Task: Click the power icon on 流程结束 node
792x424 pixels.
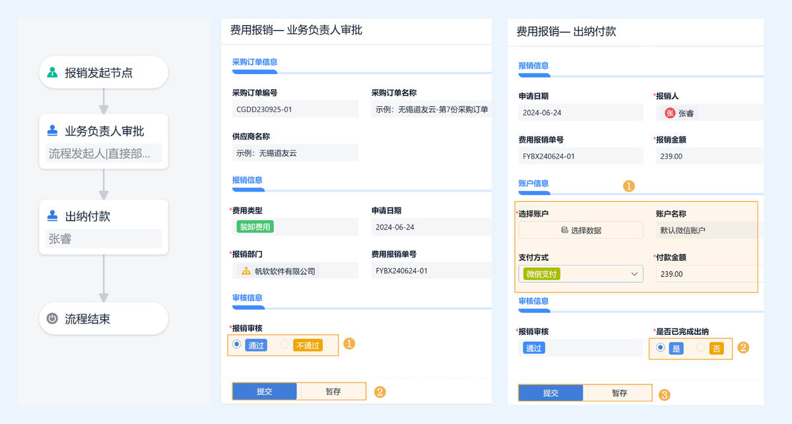Action: tap(53, 319)
